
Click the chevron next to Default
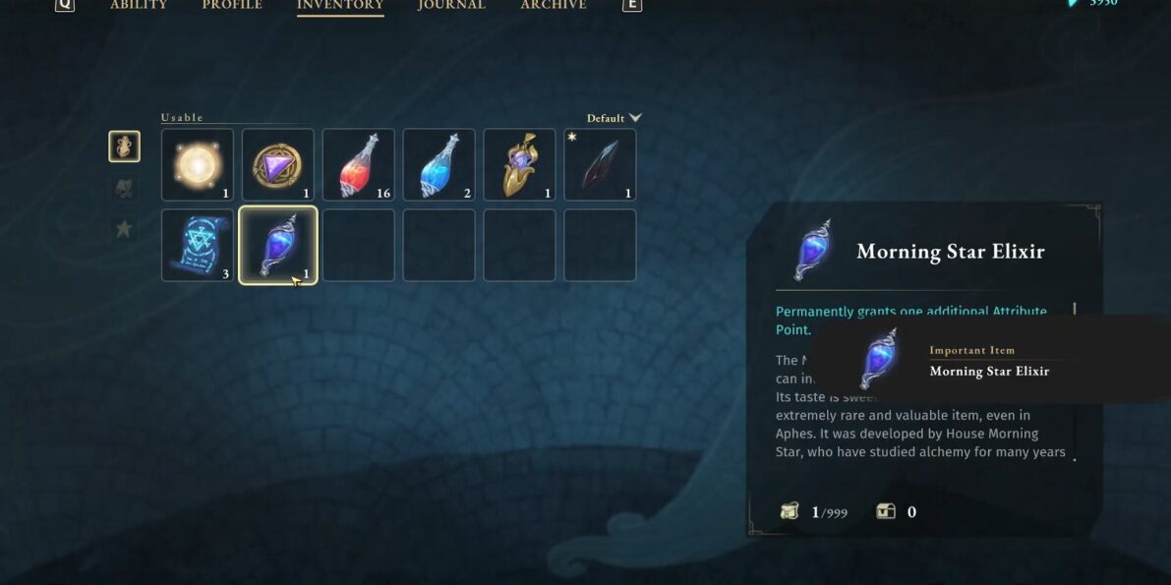[635, 118]
